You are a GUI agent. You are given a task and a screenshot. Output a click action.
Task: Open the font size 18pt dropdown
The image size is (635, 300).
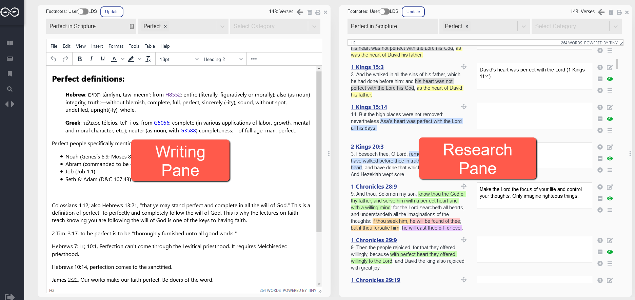(179, 59)
